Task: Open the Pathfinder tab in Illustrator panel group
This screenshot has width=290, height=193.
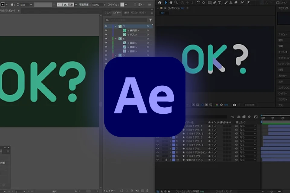Action: pos(134,13)
